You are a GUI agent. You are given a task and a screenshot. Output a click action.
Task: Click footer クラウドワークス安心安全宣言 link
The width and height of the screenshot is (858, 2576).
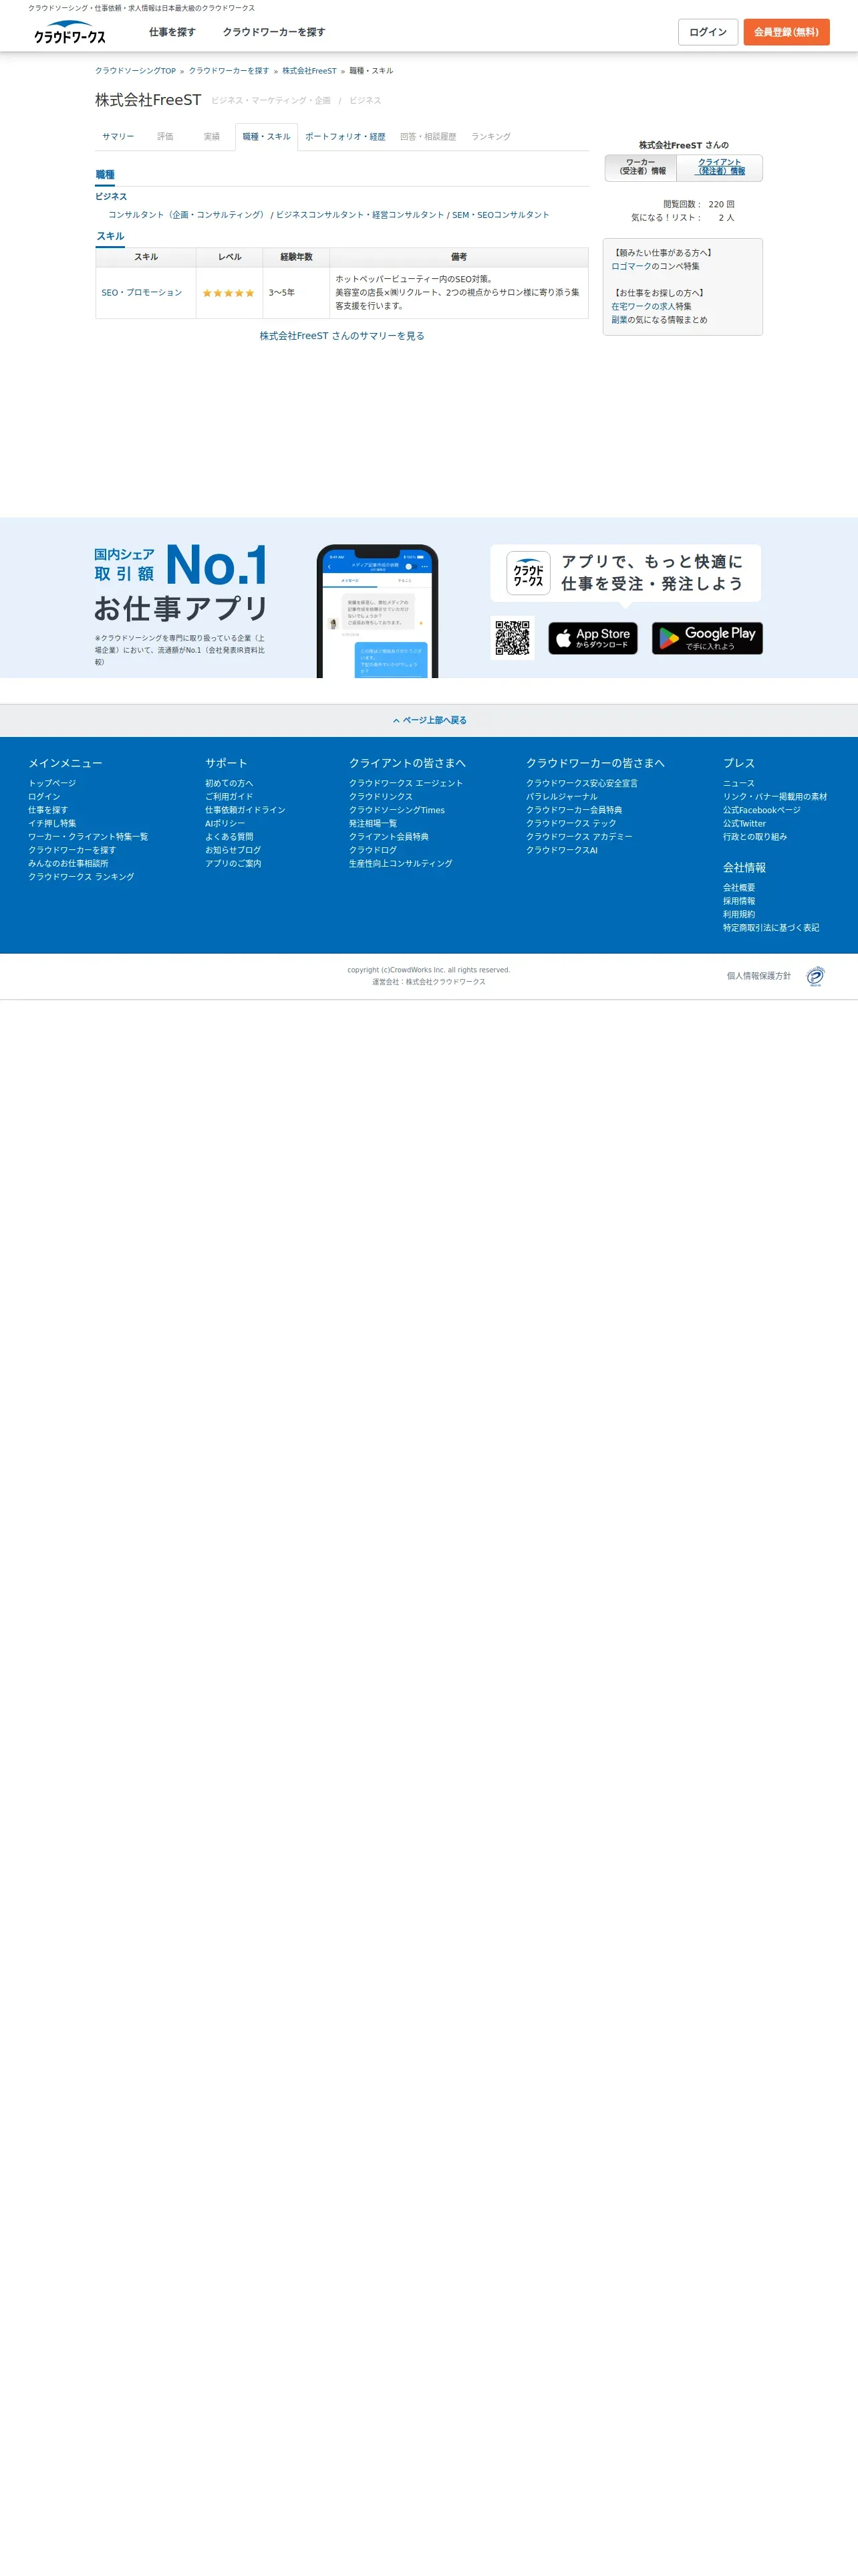click(582, 783)
